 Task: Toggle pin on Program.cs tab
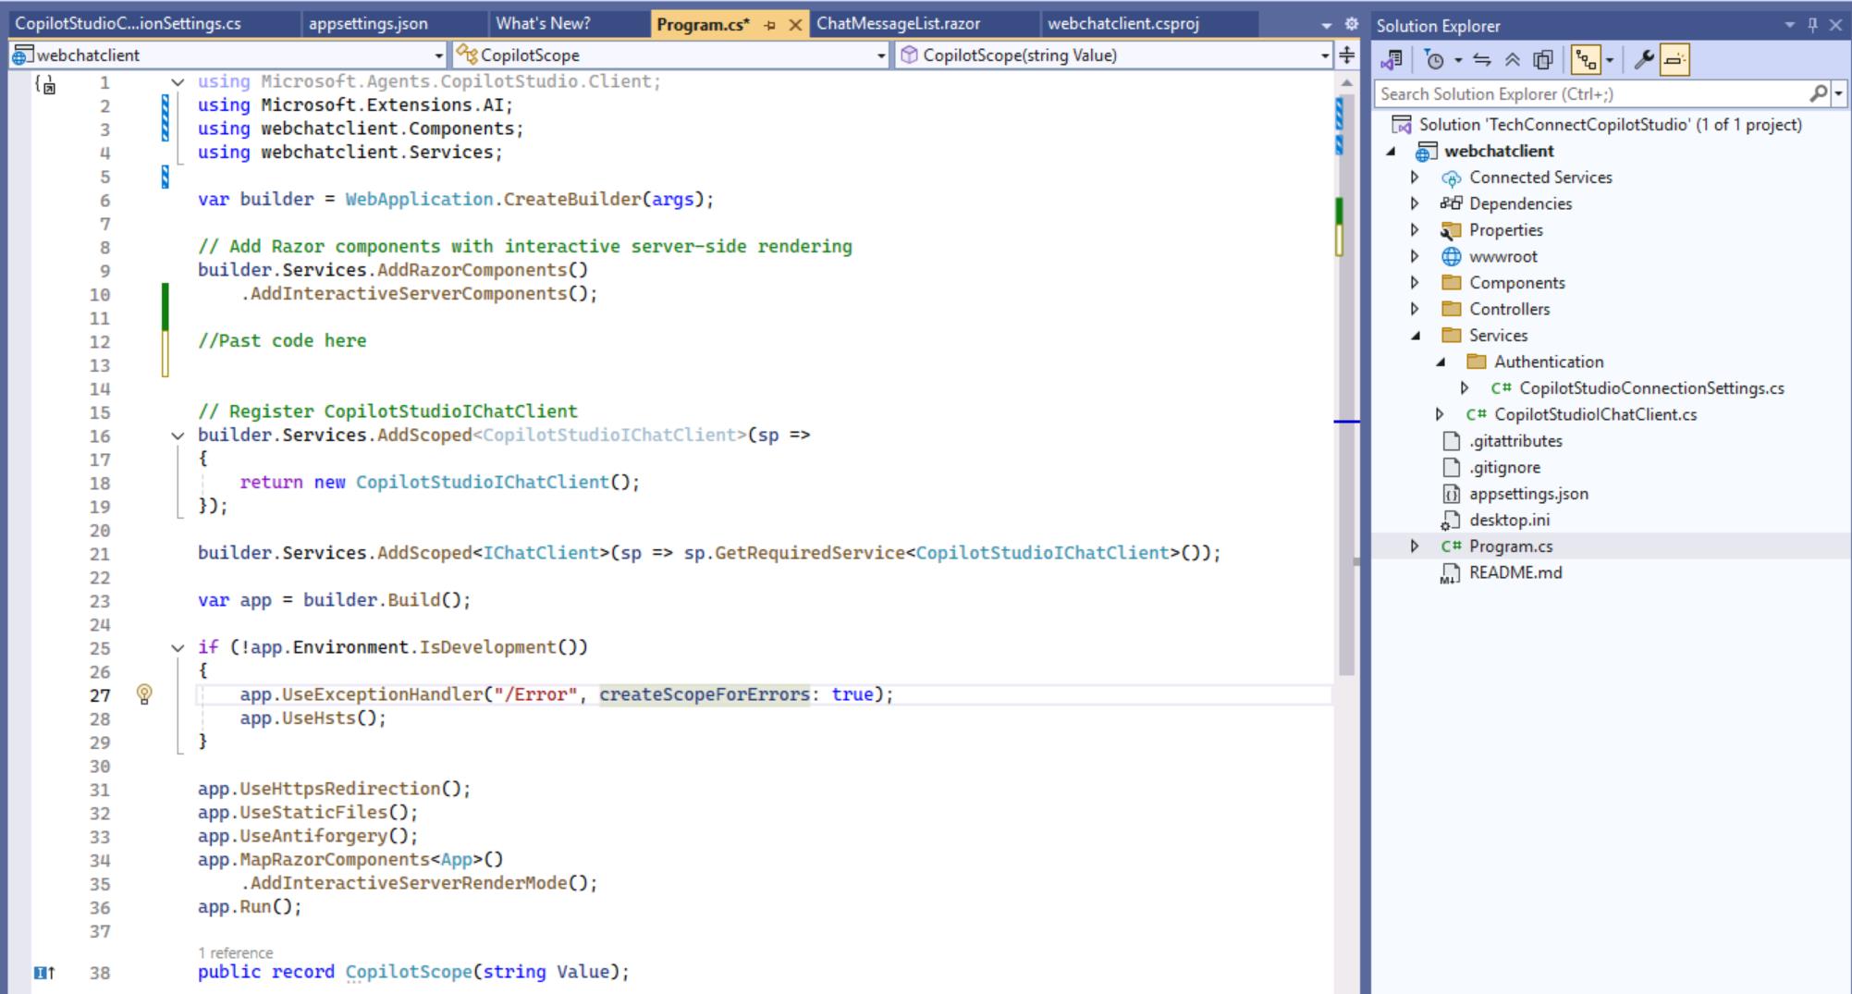pyautogui.click(x=769, y=25)
